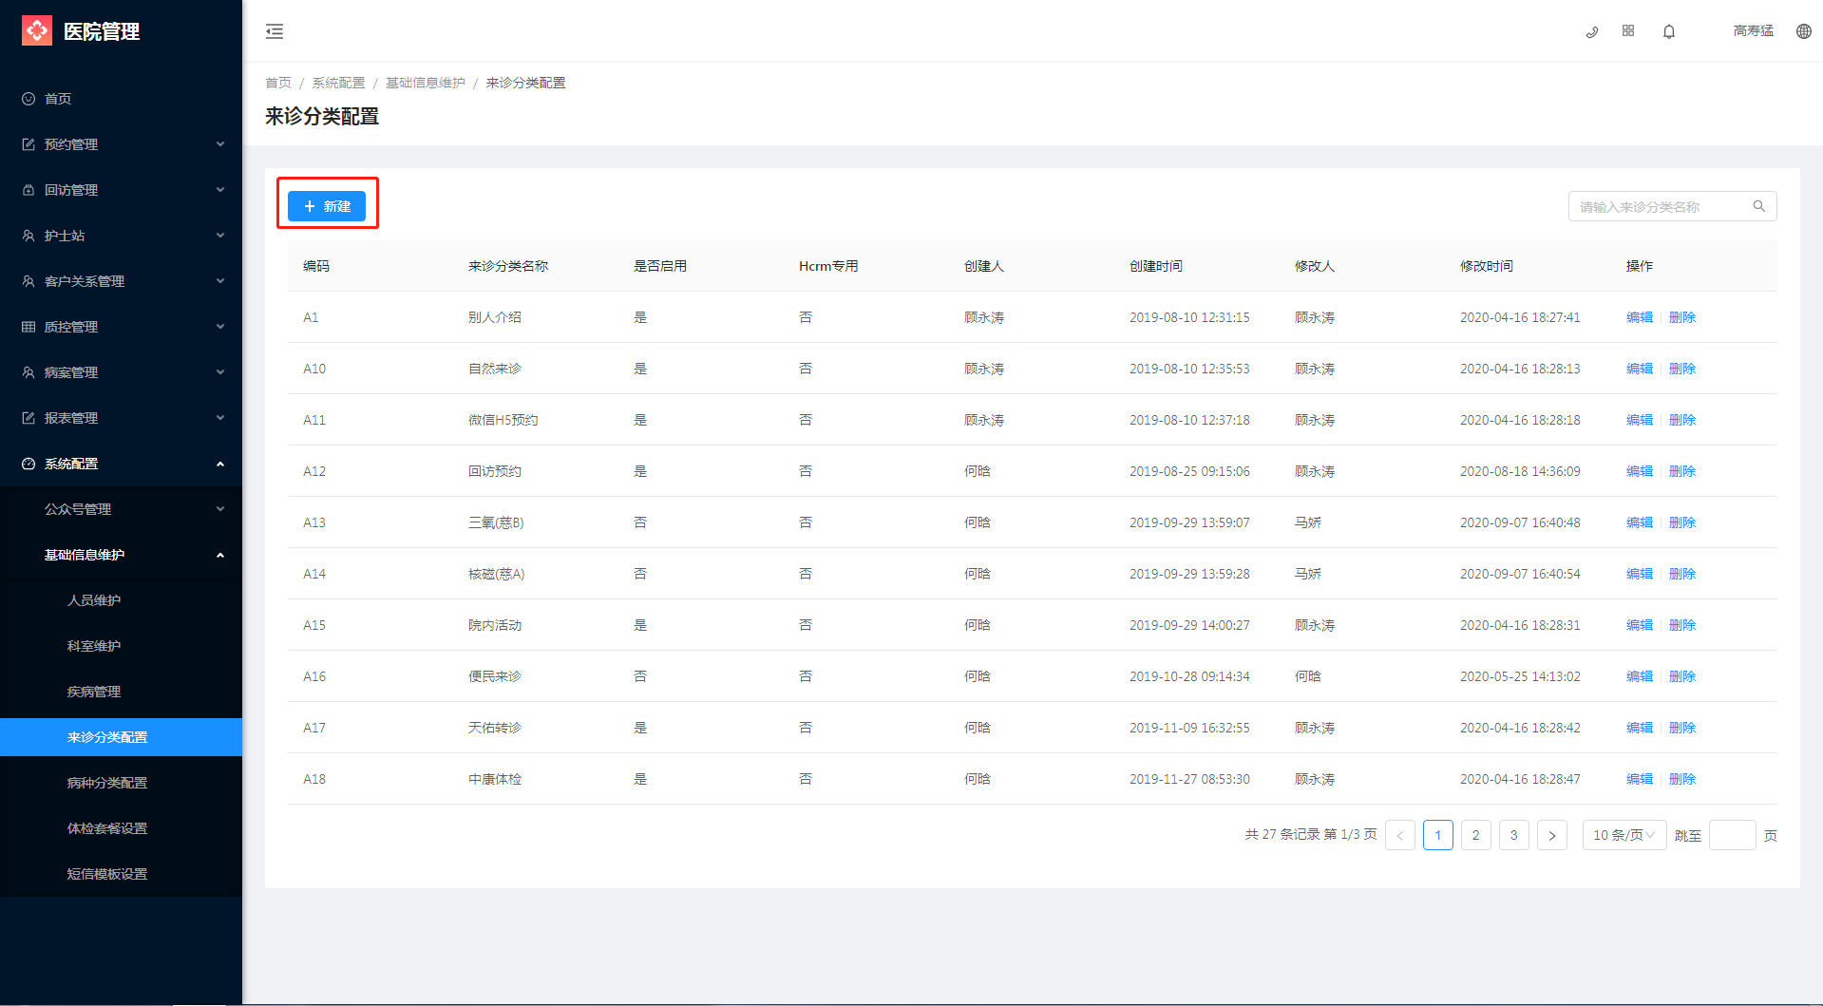Delete row A1 别人介绍
The image size is (1823, 1006).
point(1682,317)
